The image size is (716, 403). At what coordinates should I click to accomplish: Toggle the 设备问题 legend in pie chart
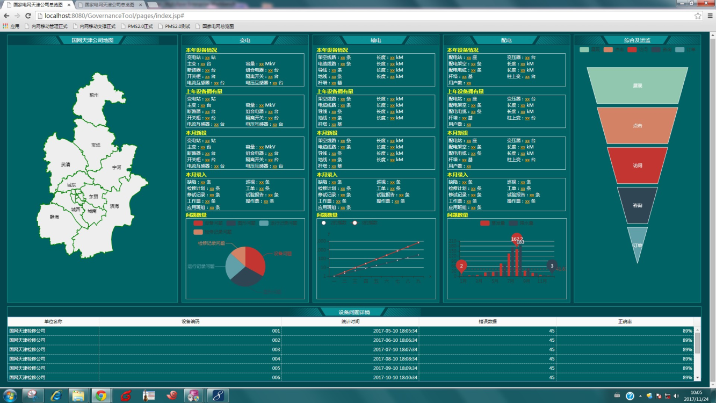(x=199, y=223)
